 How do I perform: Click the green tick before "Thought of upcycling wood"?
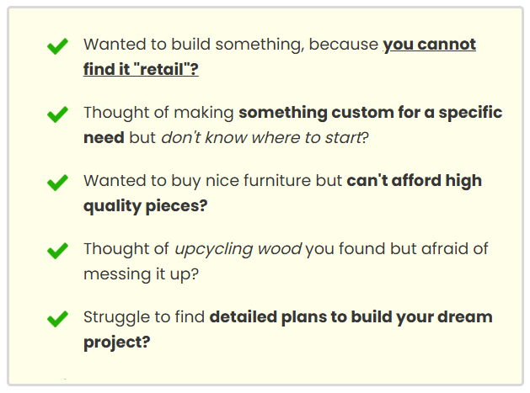point(57,251)
